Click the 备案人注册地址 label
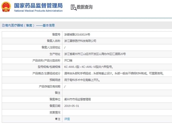Image resolution: width=172 pixels, height=124 pixels. (x=51, y=47)
